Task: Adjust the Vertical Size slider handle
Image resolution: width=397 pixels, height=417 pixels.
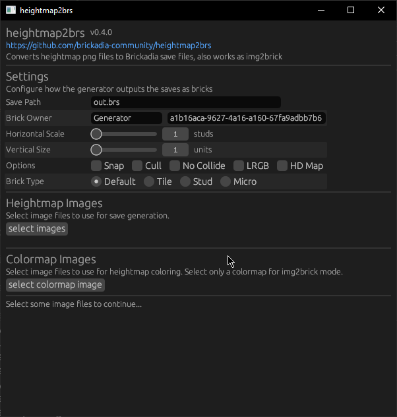Action: tap(96, 150)
